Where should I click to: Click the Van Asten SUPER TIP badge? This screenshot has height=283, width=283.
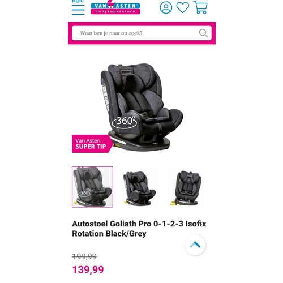(x=92, y=144)
